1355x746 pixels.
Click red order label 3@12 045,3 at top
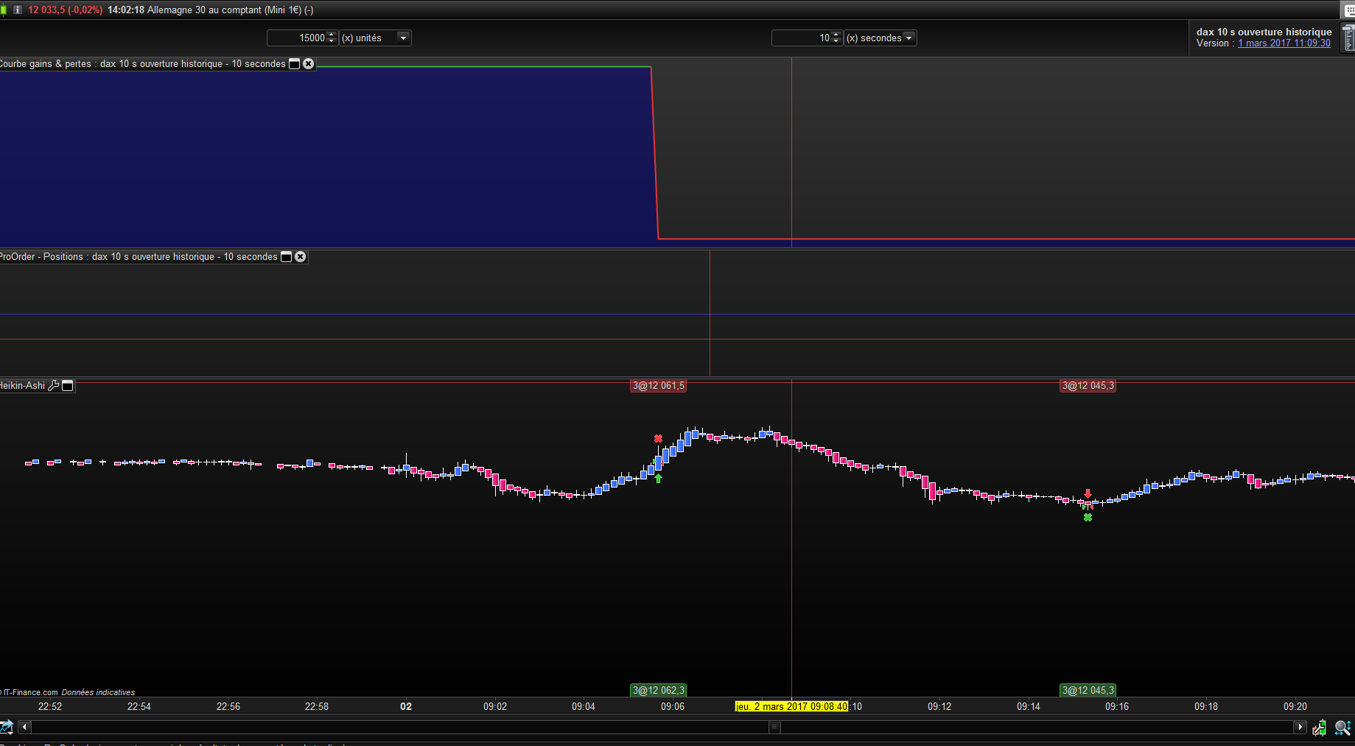point(1088,386)
